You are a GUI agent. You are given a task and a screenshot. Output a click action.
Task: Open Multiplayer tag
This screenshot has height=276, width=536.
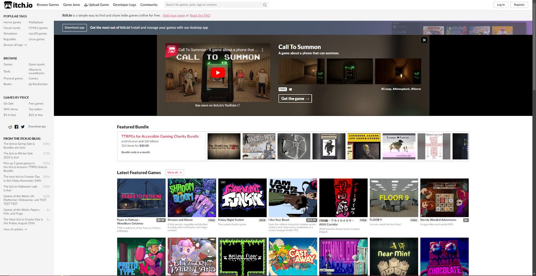point(36,22)
